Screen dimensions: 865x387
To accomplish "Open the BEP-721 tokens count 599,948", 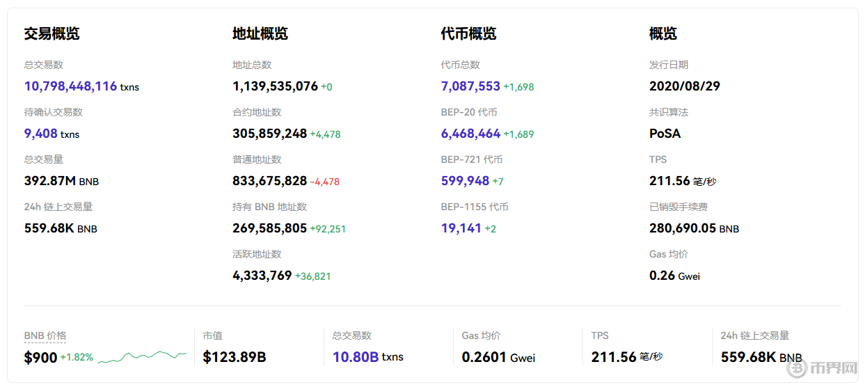I will (x=465, y=181).
